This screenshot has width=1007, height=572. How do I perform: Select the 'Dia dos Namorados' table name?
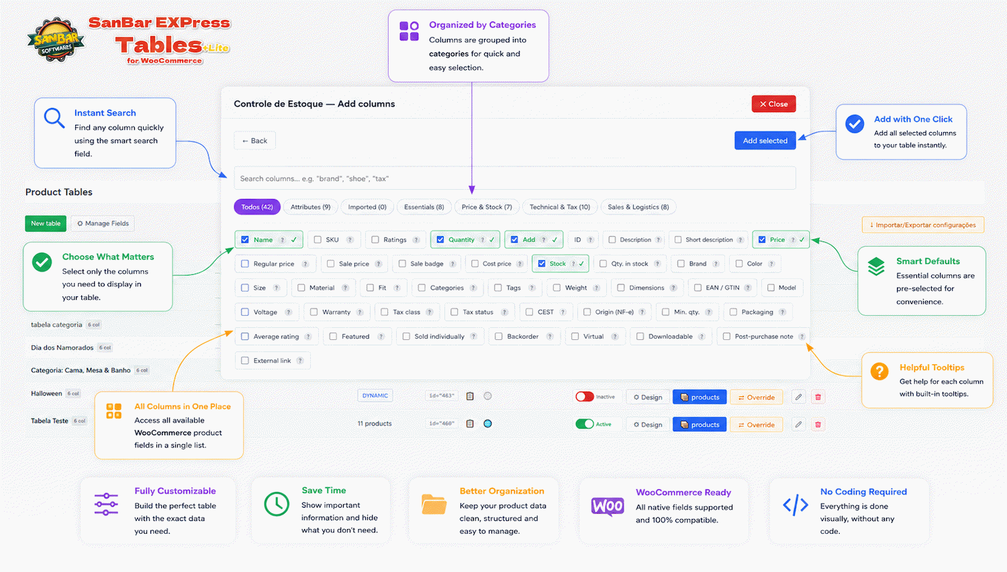[x=62, y=348]
